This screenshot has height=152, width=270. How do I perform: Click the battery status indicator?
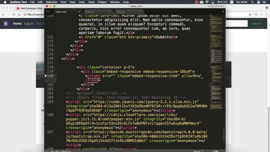point(222,2)
